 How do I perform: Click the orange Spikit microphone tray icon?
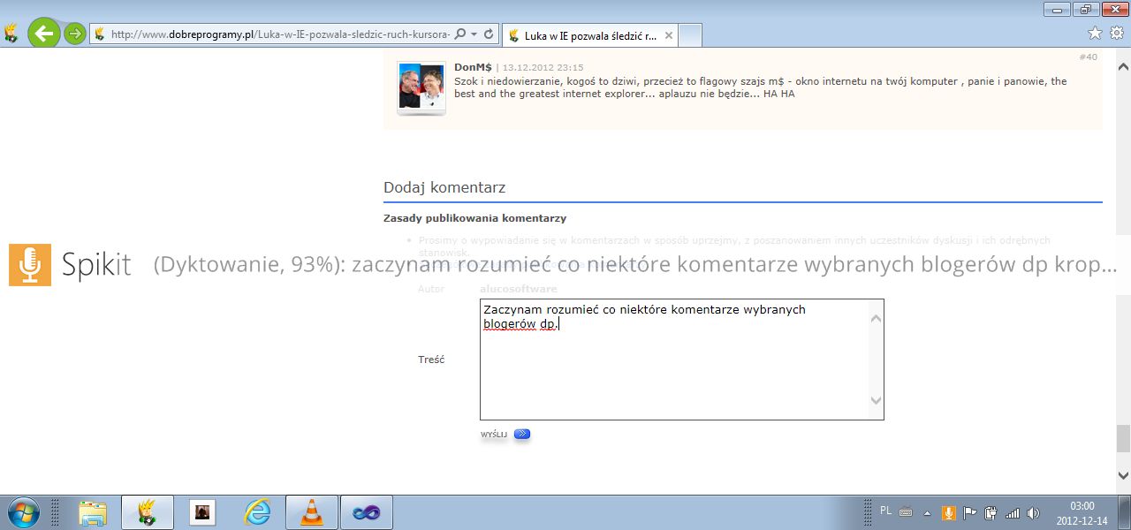(x=949, y=512)
